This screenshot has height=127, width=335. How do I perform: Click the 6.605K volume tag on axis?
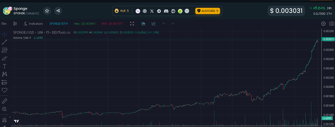pyautogui.click(x=327, y=119)
